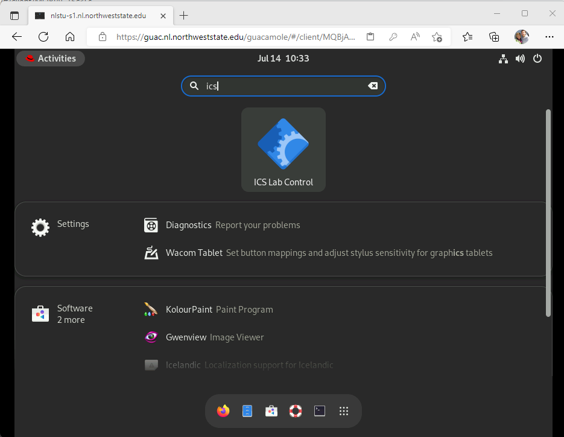This screenshot has width=564, height=437.
Task: Click the '2 more' Software results text
Action: [71, 320]
